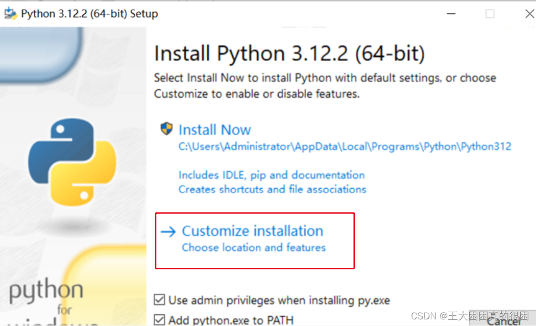Cancel the Python setup
The width and height of the screenshot is (536, 326).
(502, 320)
